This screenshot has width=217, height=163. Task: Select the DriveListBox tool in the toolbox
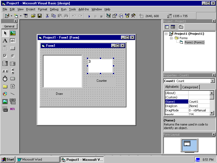[12, 79]
